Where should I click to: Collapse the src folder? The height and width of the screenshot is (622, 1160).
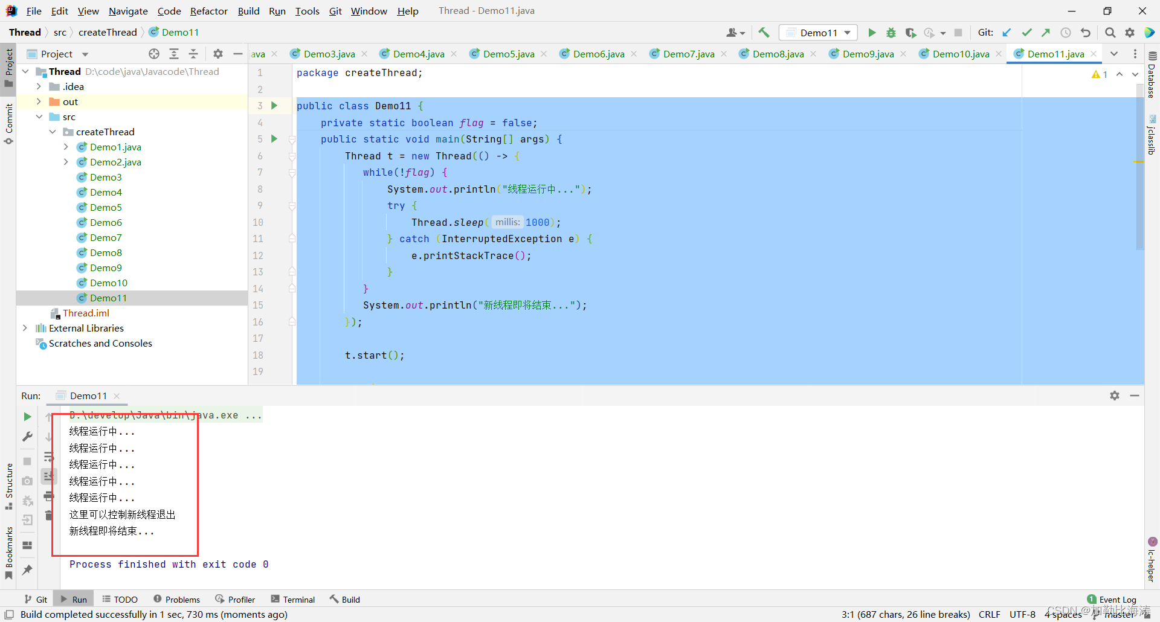(x=39, y=117)
